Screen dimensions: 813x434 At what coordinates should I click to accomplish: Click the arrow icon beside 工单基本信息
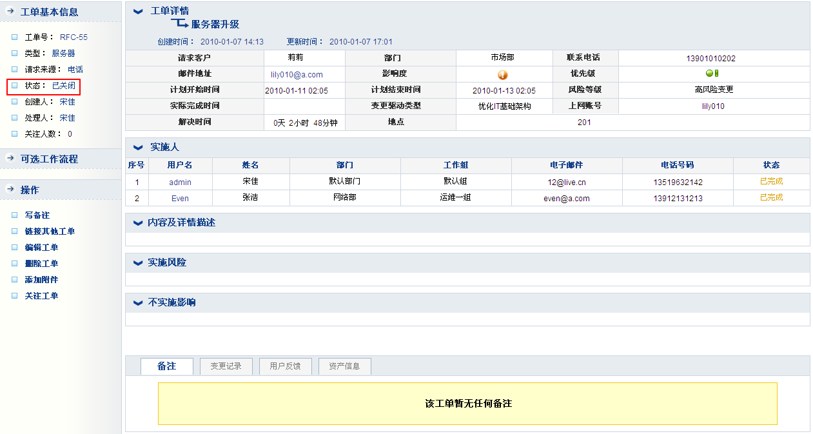tap(10, 12)
